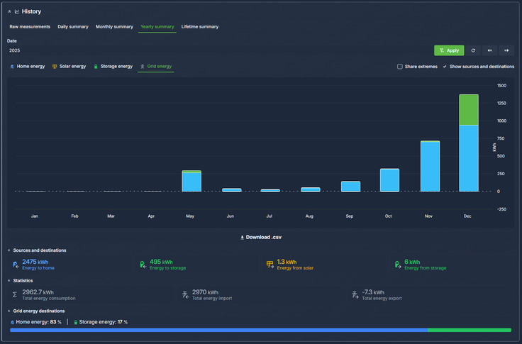Enable the Share extremes checkbox
This screenshot has height=344, width=522.
pos(400,67)
